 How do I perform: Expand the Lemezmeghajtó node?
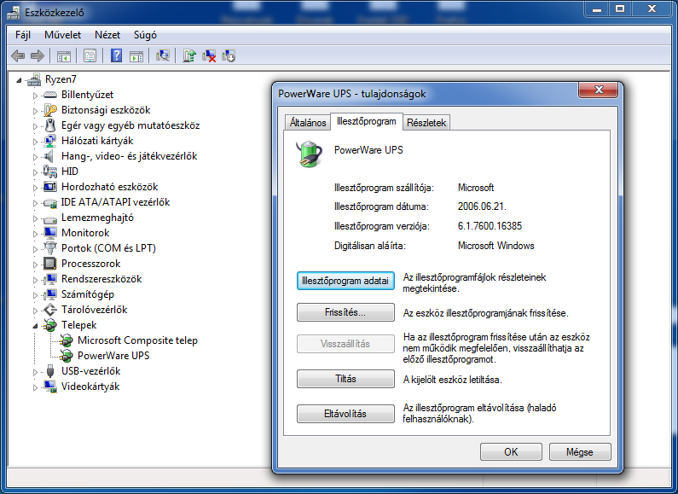coord(35,218)
